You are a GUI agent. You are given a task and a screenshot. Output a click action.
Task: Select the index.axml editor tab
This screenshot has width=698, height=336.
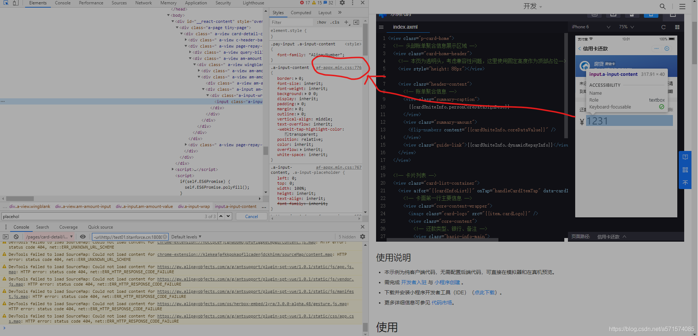(x=405, y=27)
